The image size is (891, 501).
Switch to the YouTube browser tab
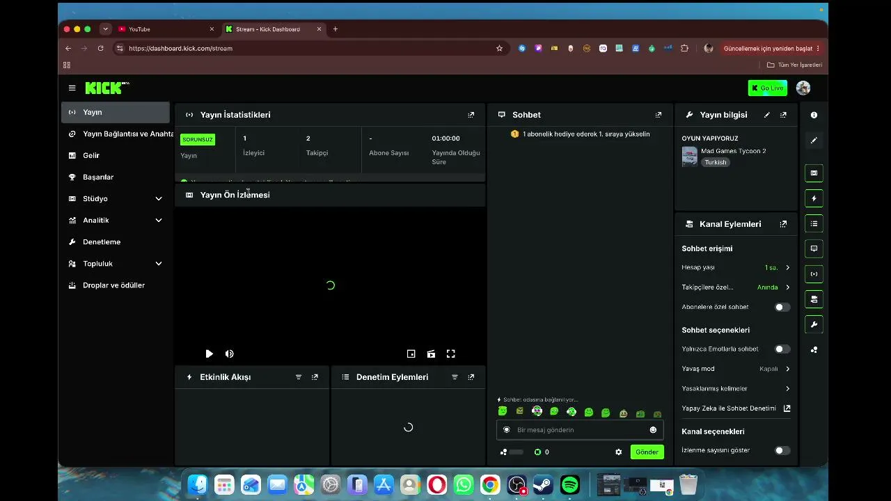(166, 29)
